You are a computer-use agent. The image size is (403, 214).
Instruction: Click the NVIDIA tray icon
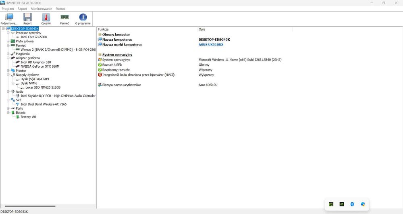pos(342,204)
